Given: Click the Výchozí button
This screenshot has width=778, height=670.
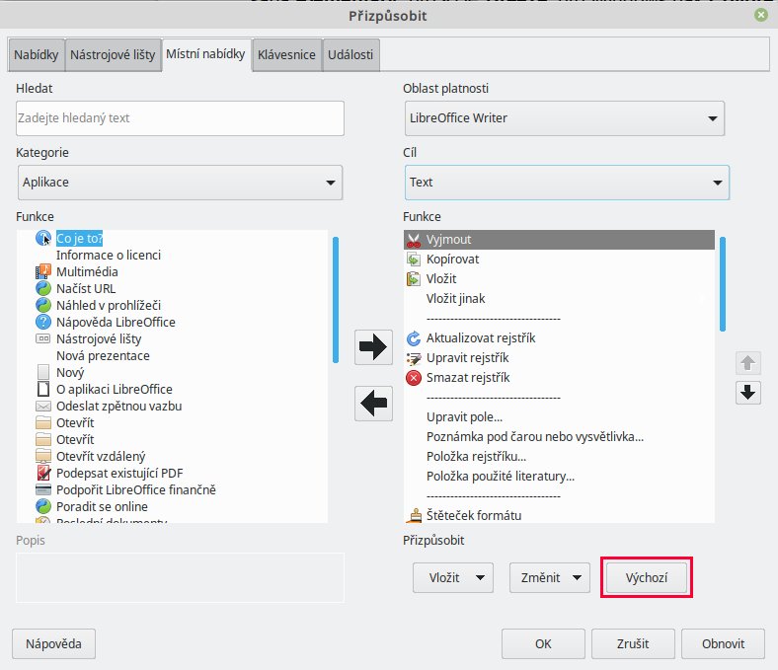Looking at the screenshot, I should pyautogui.click(x=647, y=578).
